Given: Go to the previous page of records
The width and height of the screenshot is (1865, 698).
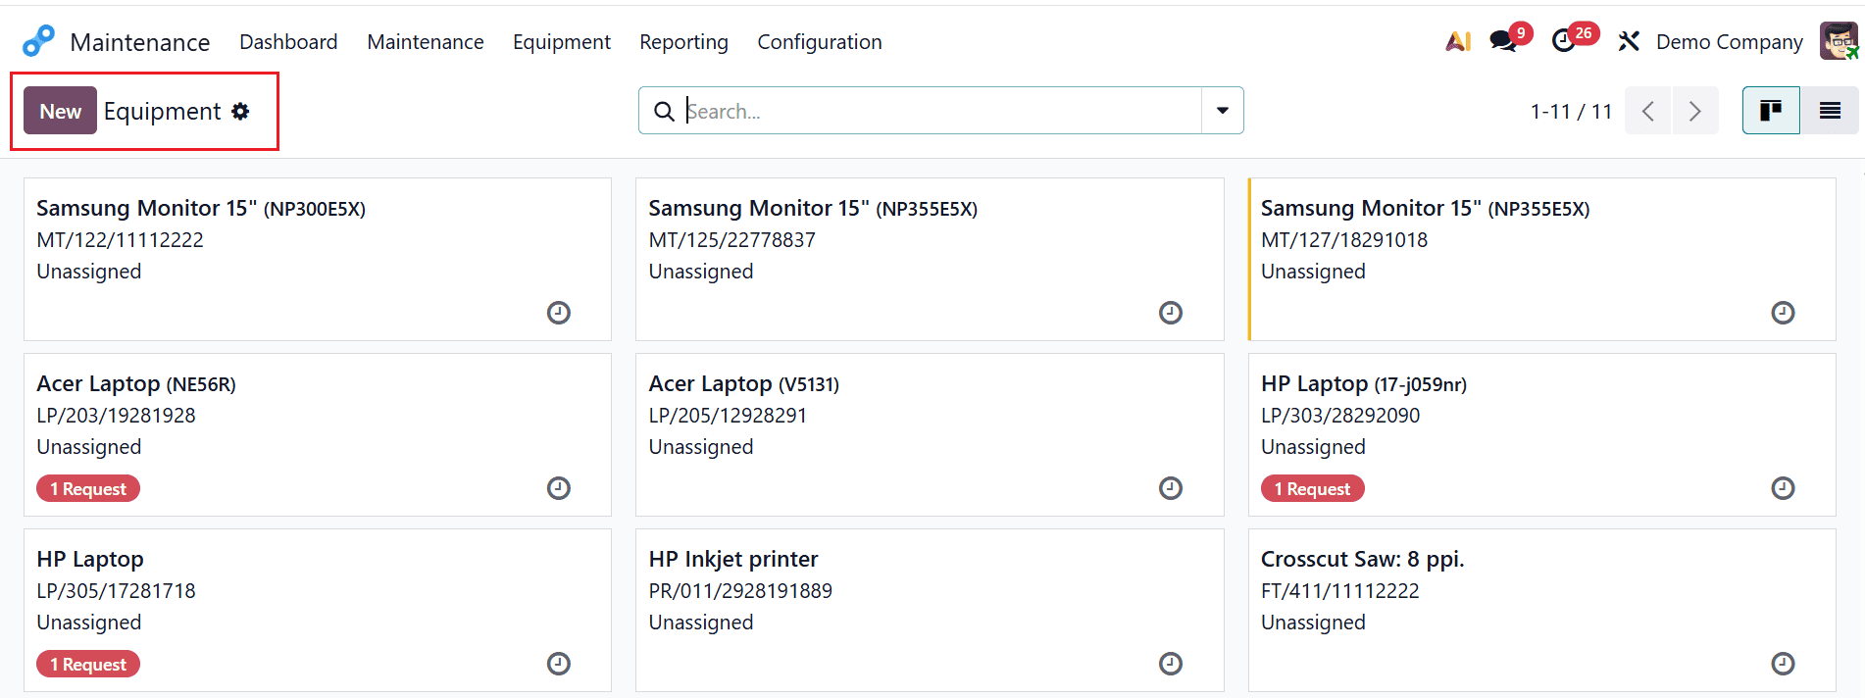Looking at the screenshot, I should pos(1648,111).
